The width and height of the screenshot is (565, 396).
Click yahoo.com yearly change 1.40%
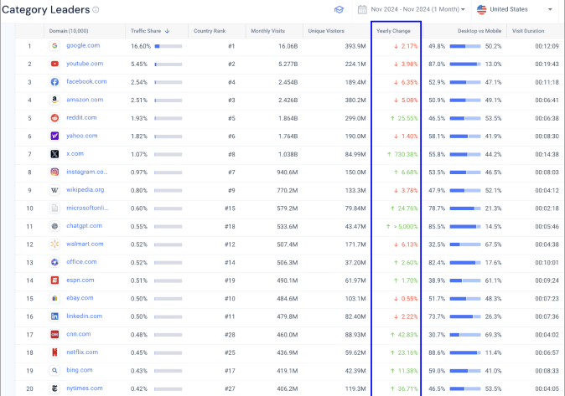(x=406, y=136)
